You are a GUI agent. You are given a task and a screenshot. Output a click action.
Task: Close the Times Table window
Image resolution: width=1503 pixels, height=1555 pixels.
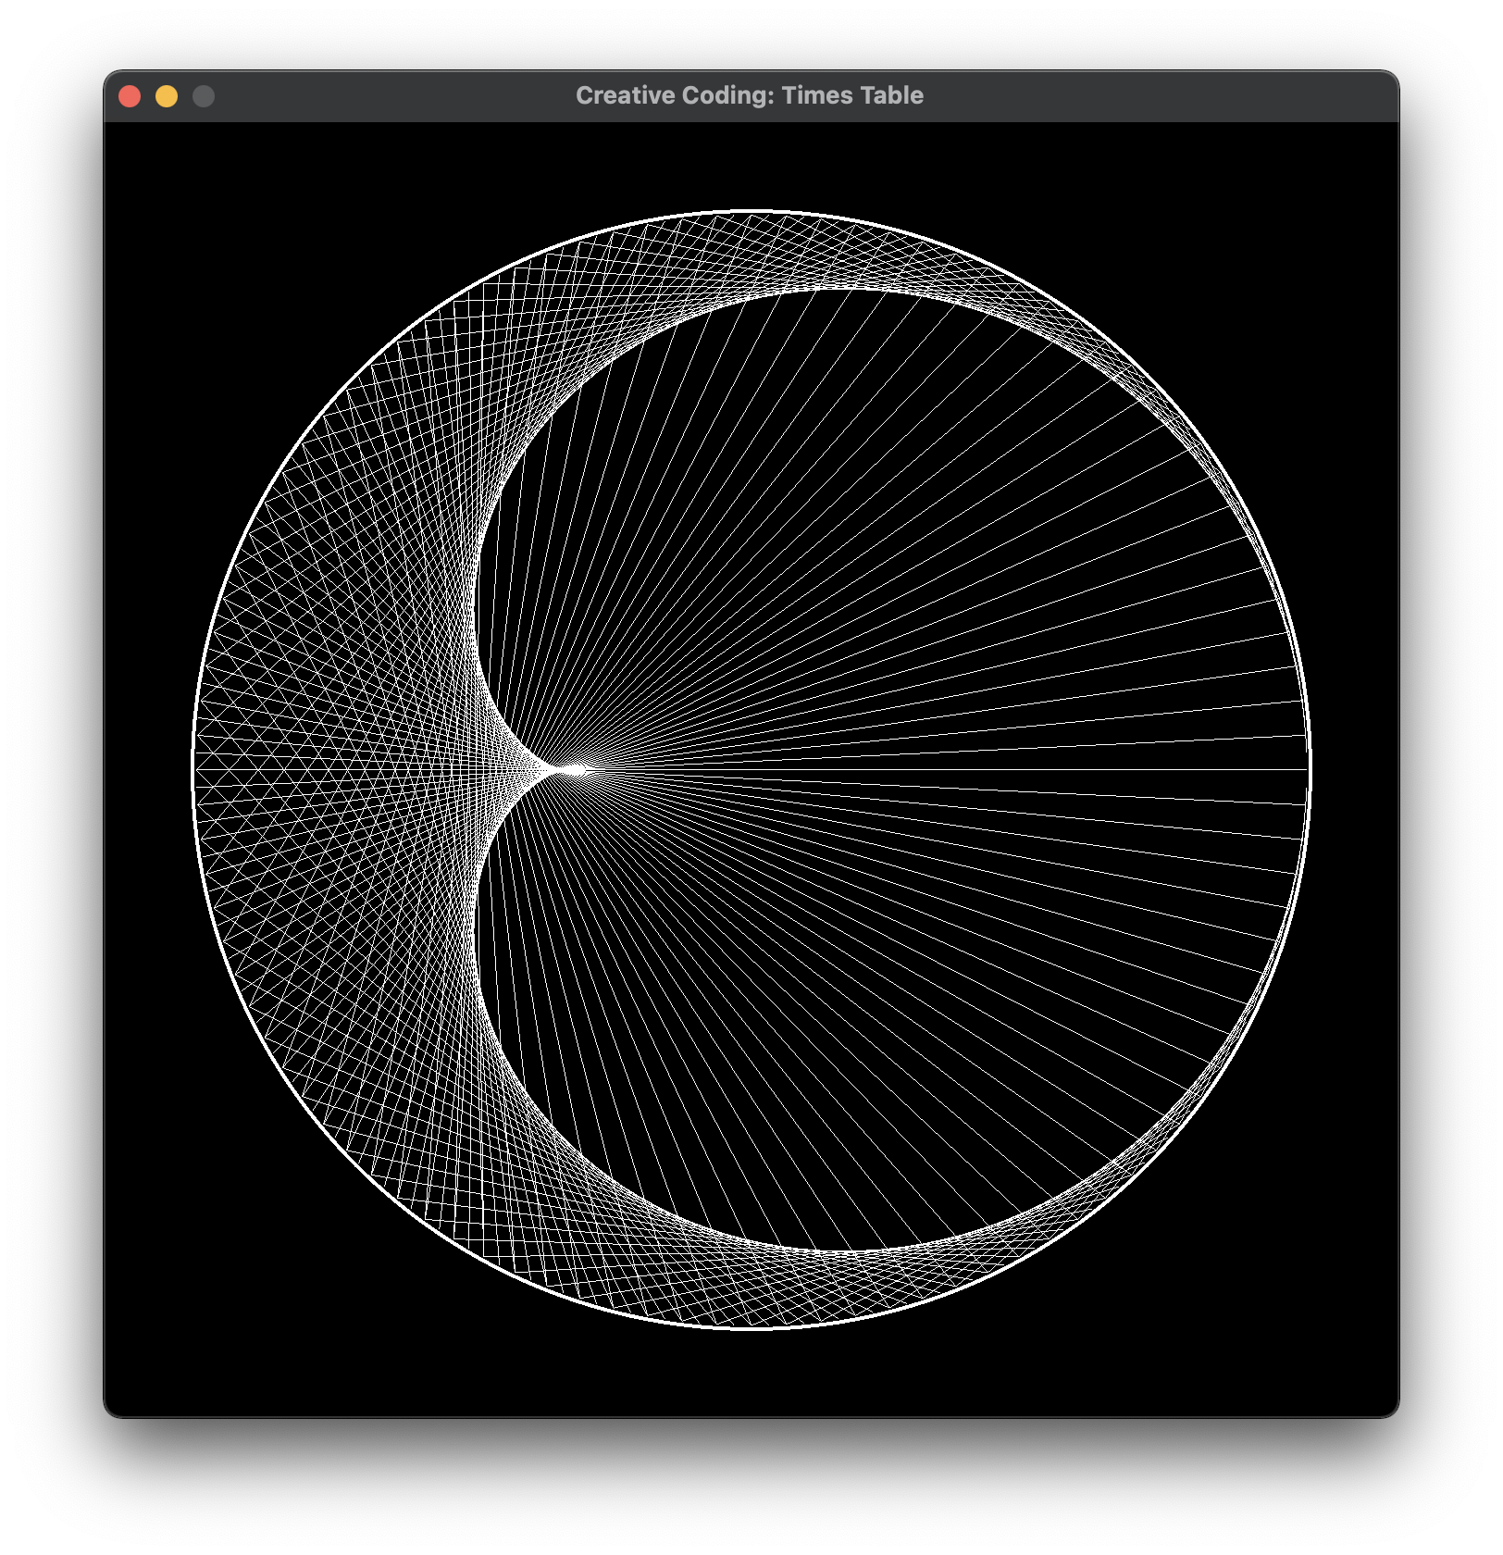[130, 96]
